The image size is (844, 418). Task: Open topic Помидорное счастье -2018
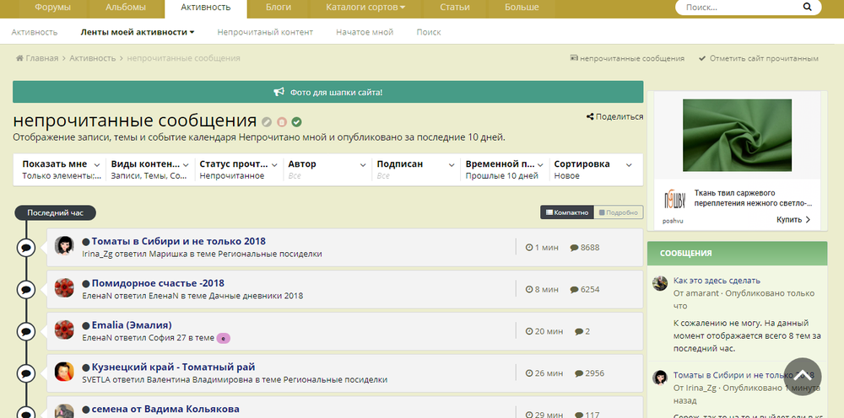pyautogui.click(x=158, y=283)
